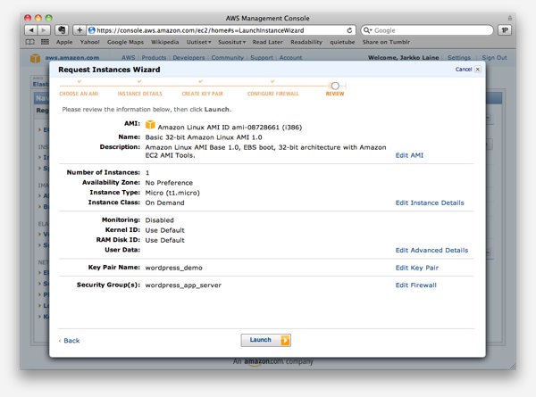The image size is (536, 397).
Task: Open Edit Advanced Details
Action: (x=431, y=251)
